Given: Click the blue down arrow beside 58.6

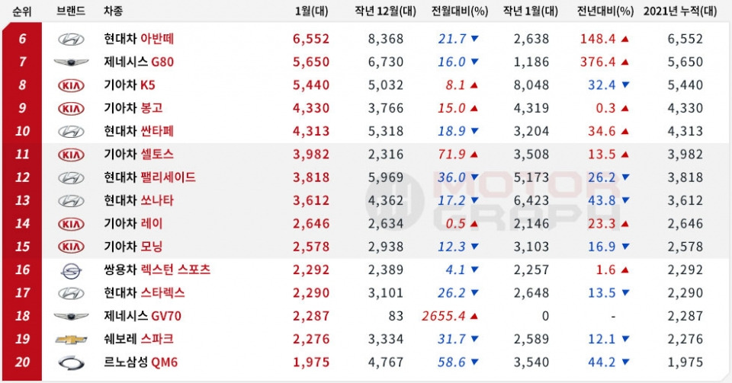Looking at the screenshot, I should [474, 362].
